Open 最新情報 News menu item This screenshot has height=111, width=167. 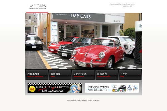click(60, 75)
